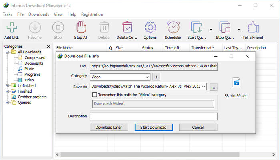Click the IDM logo in Download File Info dialog
Viewport: 280px width, 160px height.
point(60,56)
